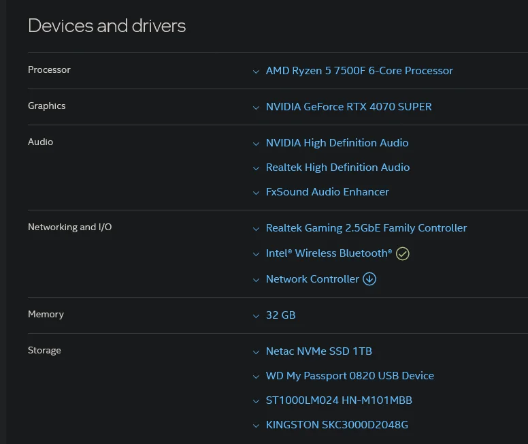Viewport: 528px width, 444px height.
Task: Open WD My Passport 0820 USB Device link
Action: pos(350,376)
